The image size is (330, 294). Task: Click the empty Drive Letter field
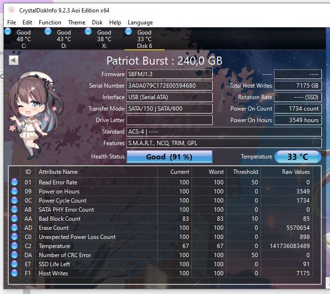pos(170,120)
